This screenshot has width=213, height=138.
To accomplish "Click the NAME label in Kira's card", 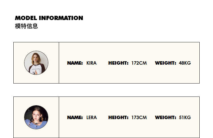I will pyautogui.click(x=75, y=63).
